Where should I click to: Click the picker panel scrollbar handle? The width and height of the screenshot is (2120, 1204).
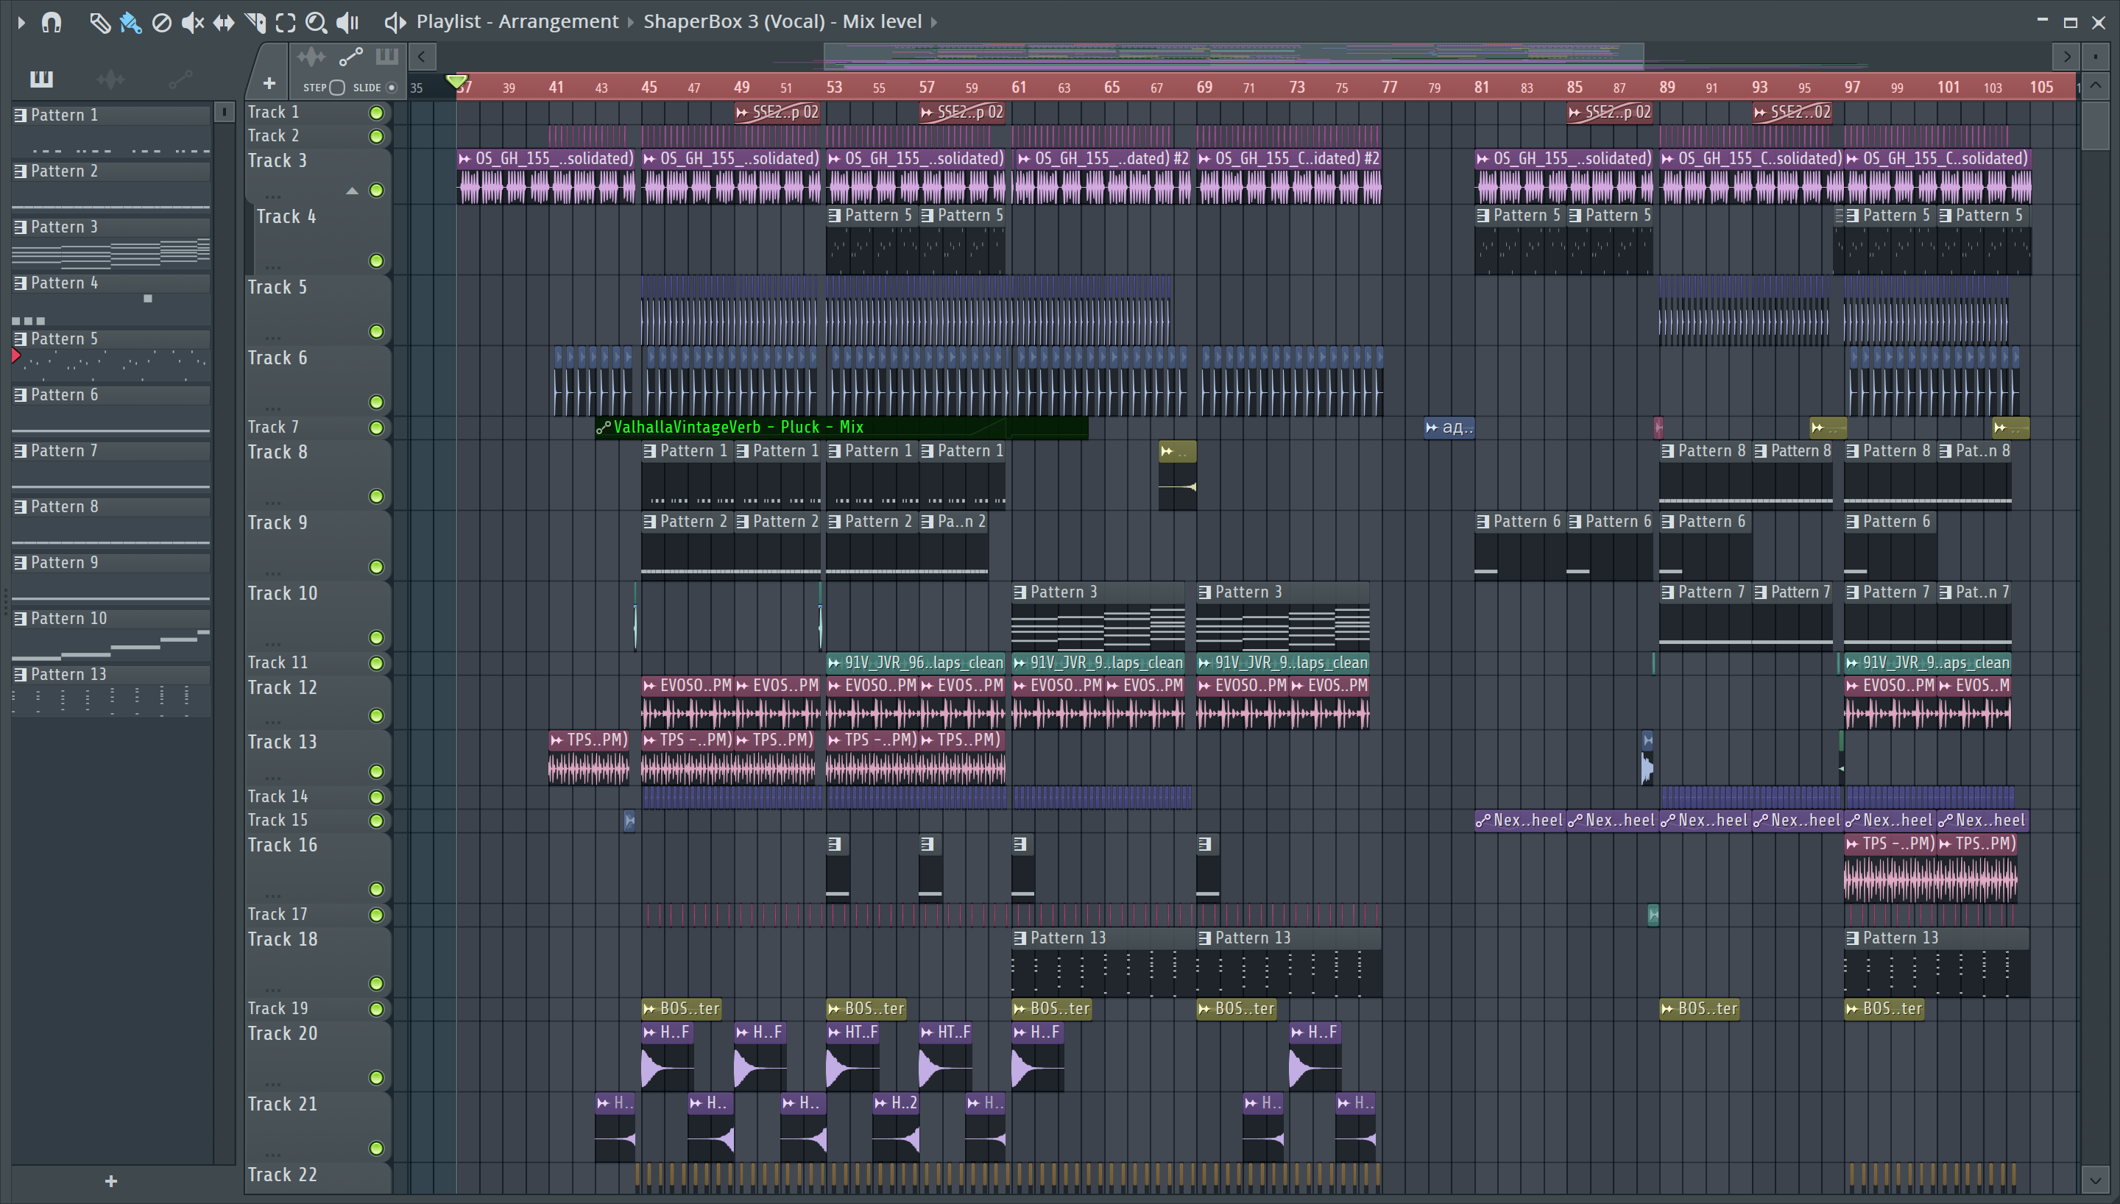[224, 112]
